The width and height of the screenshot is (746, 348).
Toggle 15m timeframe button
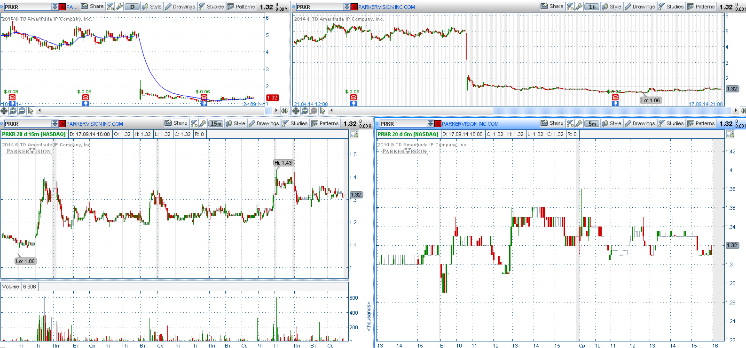(x=216, y=123)
